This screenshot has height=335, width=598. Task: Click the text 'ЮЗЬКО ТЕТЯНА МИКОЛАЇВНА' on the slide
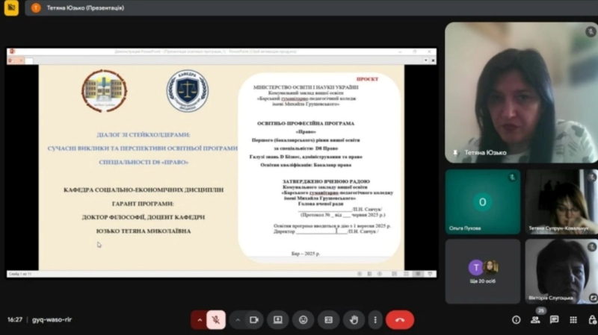pyautogui.click(x=144, y=231)
